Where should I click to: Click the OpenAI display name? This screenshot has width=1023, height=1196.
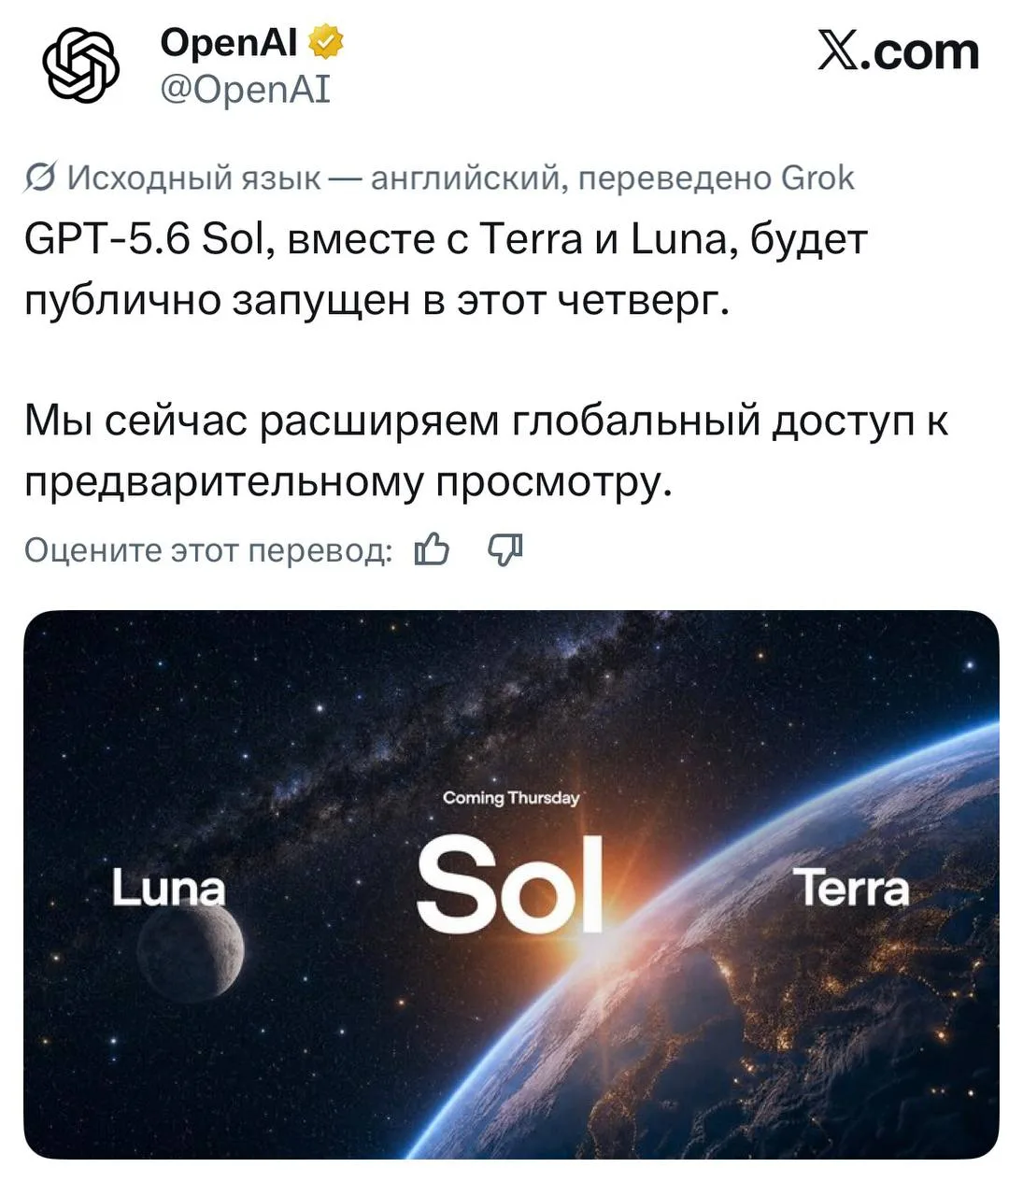[229, 43]
